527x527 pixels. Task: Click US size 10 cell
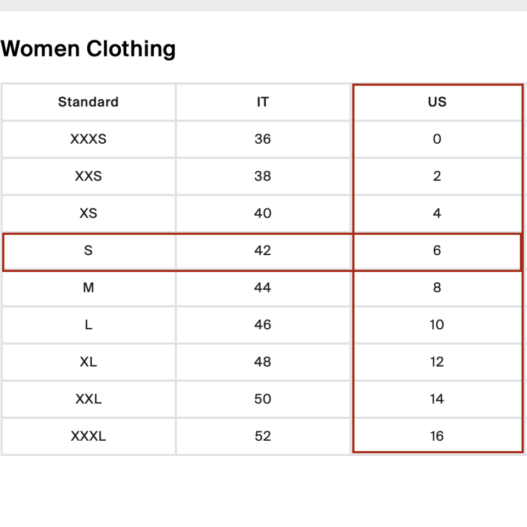pos(437,324)
